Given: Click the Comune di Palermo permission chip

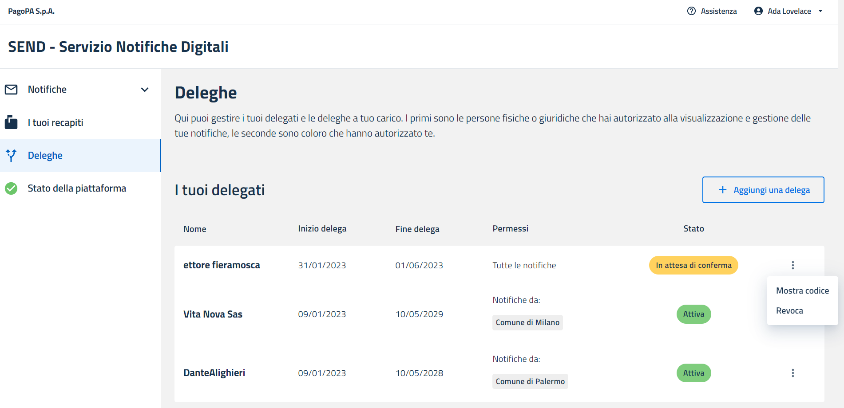Looking at the screenshot, I should (530, 381).
